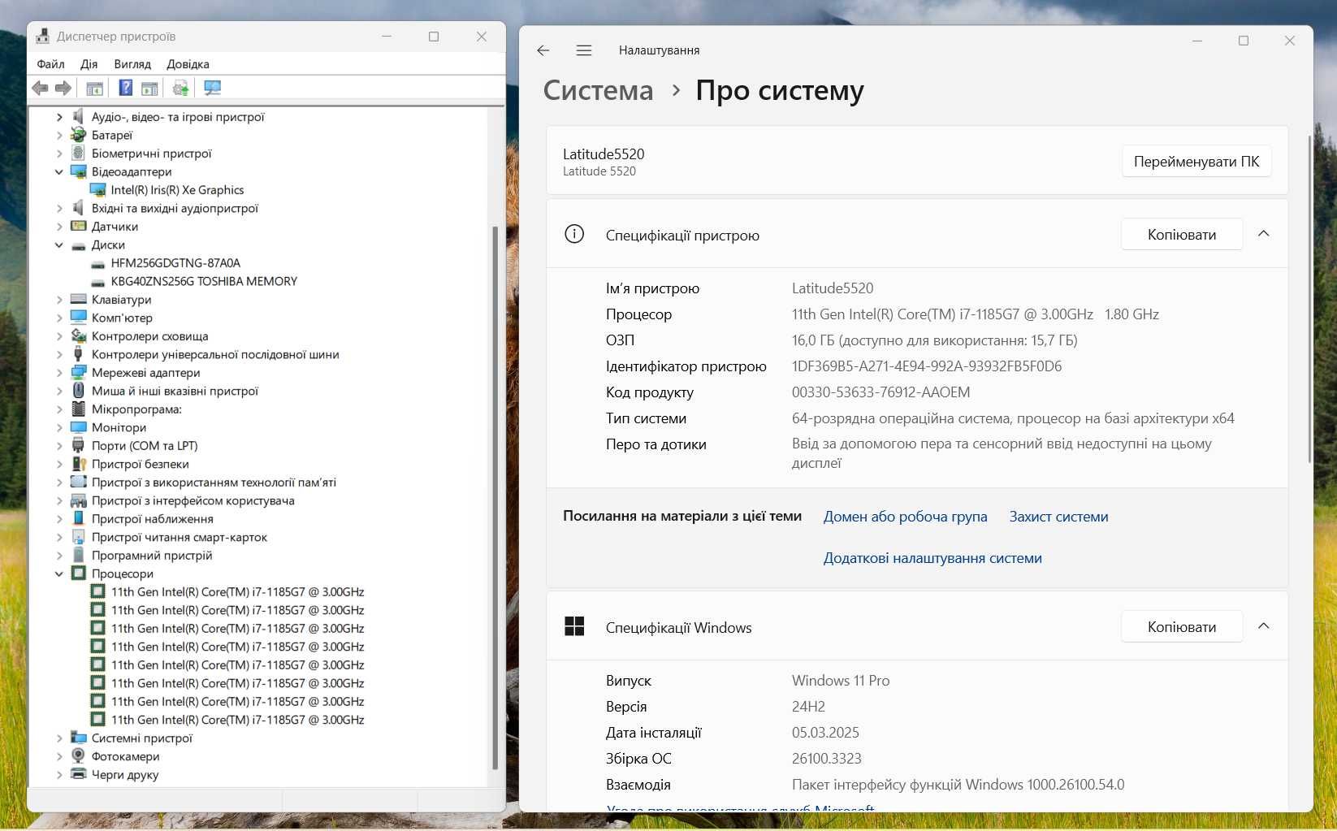Click the Миша й інші вказівні пристрої icon
1337x831 pixels.
(x=79, y=391)
